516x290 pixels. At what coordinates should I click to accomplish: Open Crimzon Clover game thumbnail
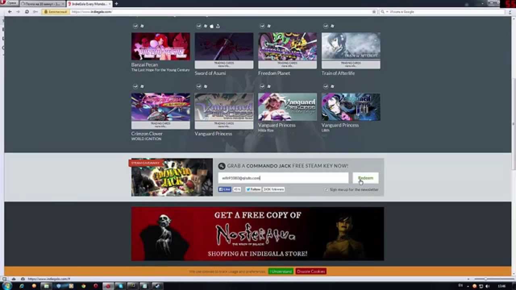point(160,107)
